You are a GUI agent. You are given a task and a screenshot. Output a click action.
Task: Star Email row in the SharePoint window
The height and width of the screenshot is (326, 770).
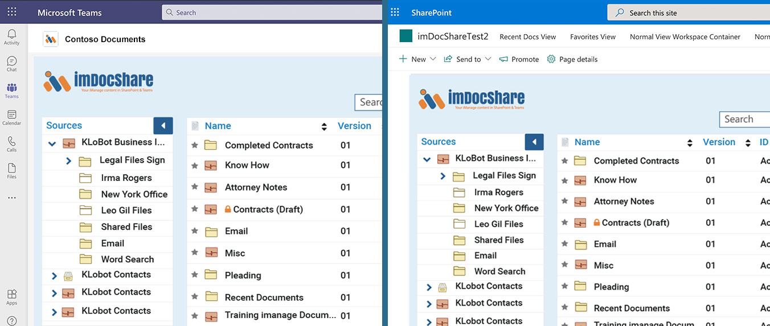tap(565, 244)
